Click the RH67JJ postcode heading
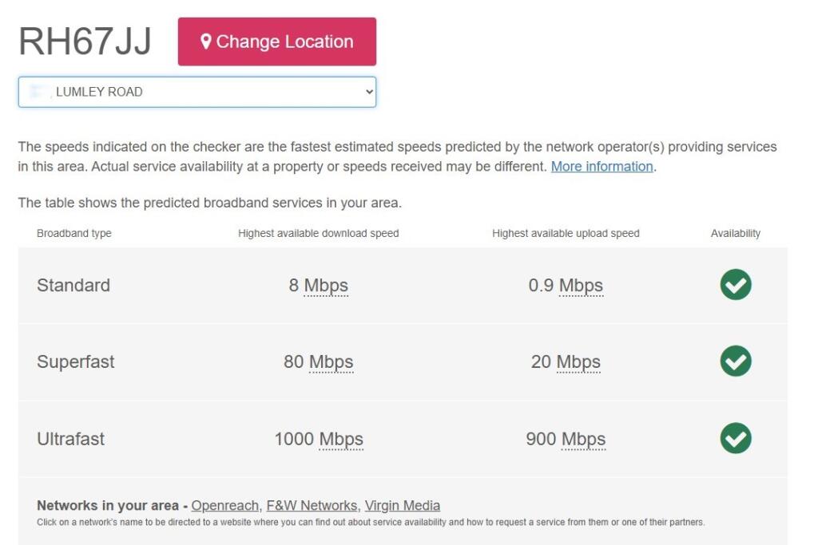818x545 pixels. [85, 41]
